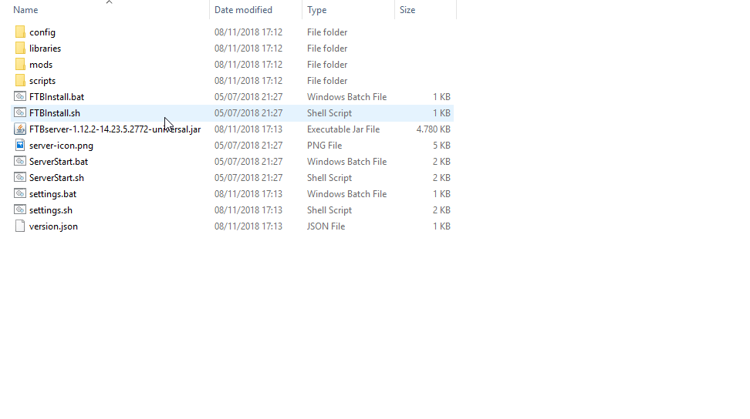Sort files by Size column
Image resolution: width=750 pixels, height=419 pixels.
pos(407,10)
